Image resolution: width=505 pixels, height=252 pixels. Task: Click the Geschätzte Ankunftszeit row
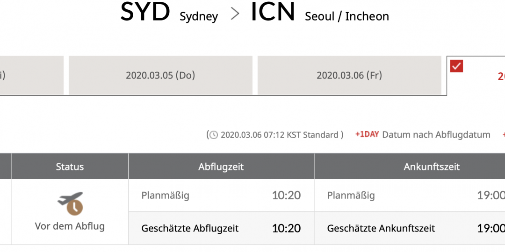409,228
